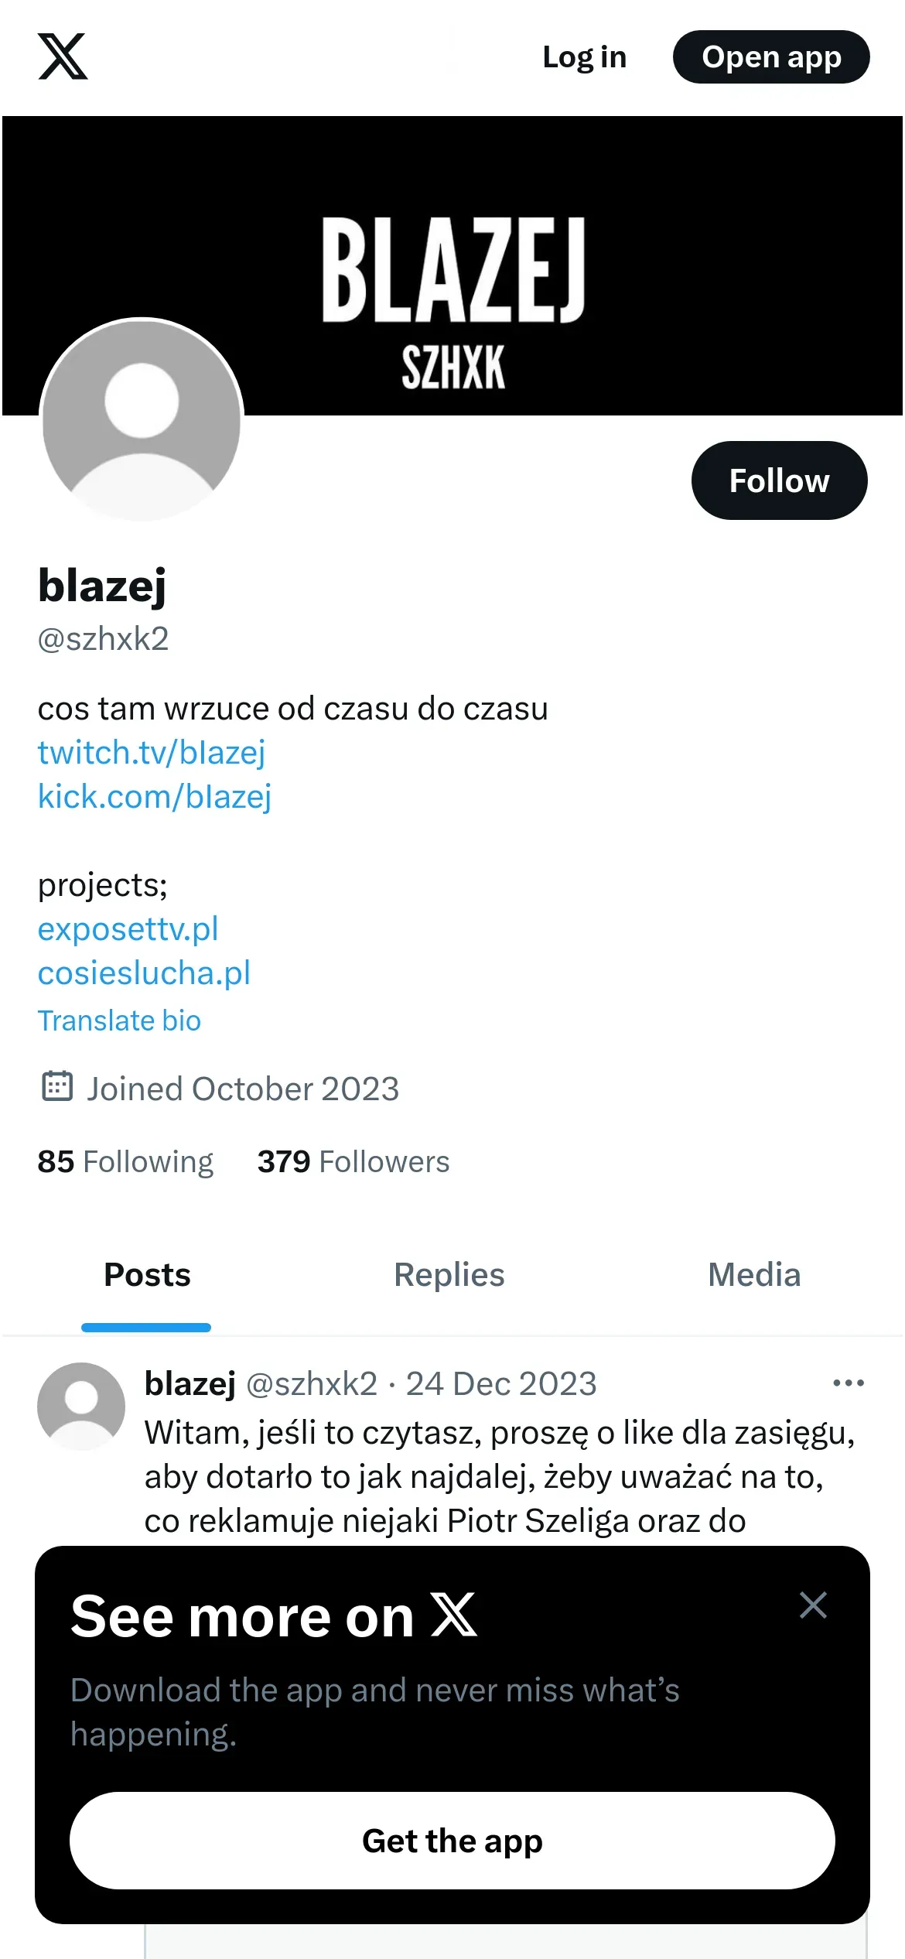Tap the Open app button
The image size is (905, 1959).
tap(771, 57)
